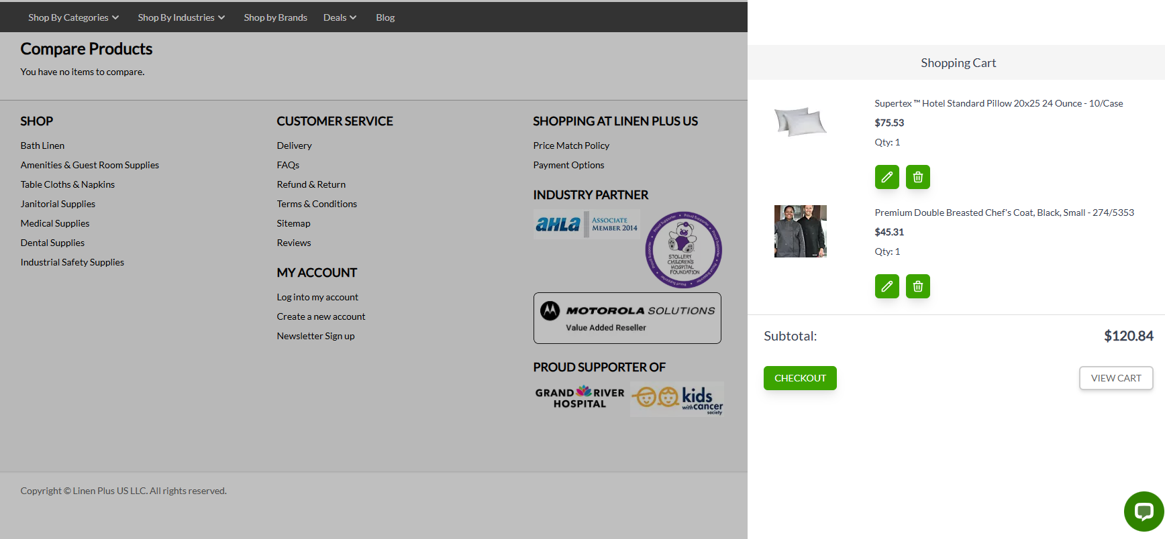Click the Stollery Children's Hospital Foundation badge

683,250
